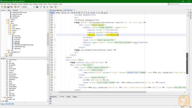Open the Refactor menu

pos(26,4)
